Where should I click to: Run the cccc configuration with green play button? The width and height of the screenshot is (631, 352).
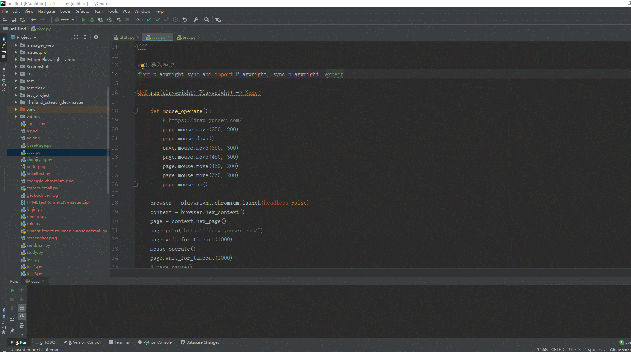coord(83,20)
